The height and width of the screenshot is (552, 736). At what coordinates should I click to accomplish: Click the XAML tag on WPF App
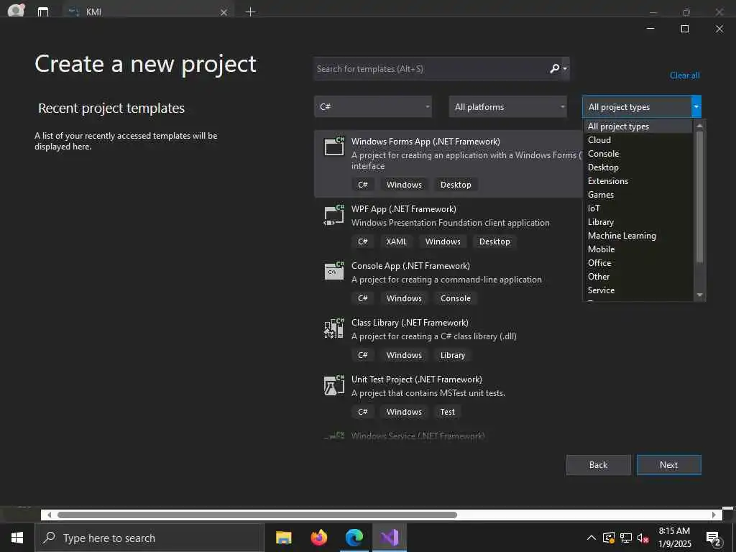[x=397, y=241]
